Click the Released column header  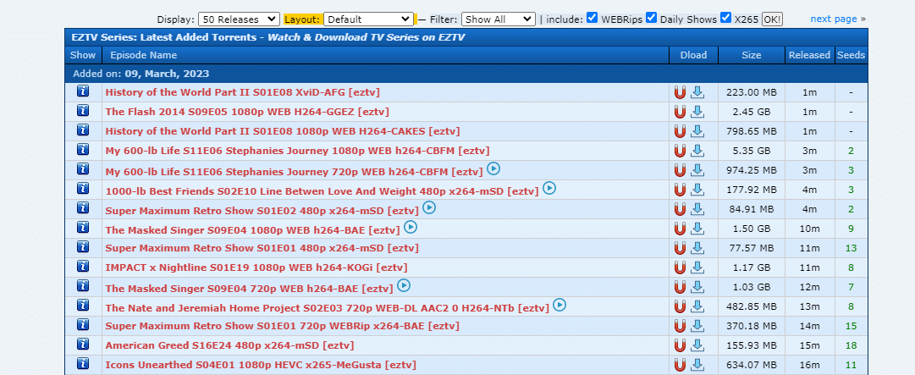809,55
